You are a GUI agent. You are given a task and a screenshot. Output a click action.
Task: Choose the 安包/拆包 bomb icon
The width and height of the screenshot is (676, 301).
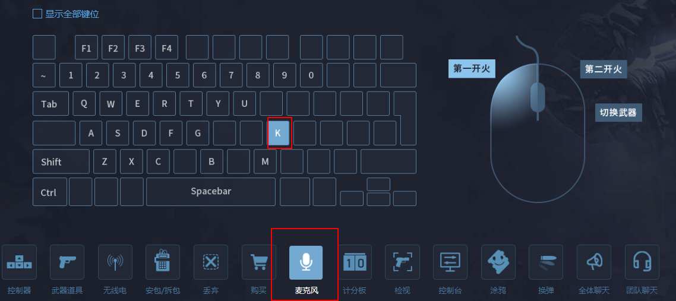pos(163,262)
